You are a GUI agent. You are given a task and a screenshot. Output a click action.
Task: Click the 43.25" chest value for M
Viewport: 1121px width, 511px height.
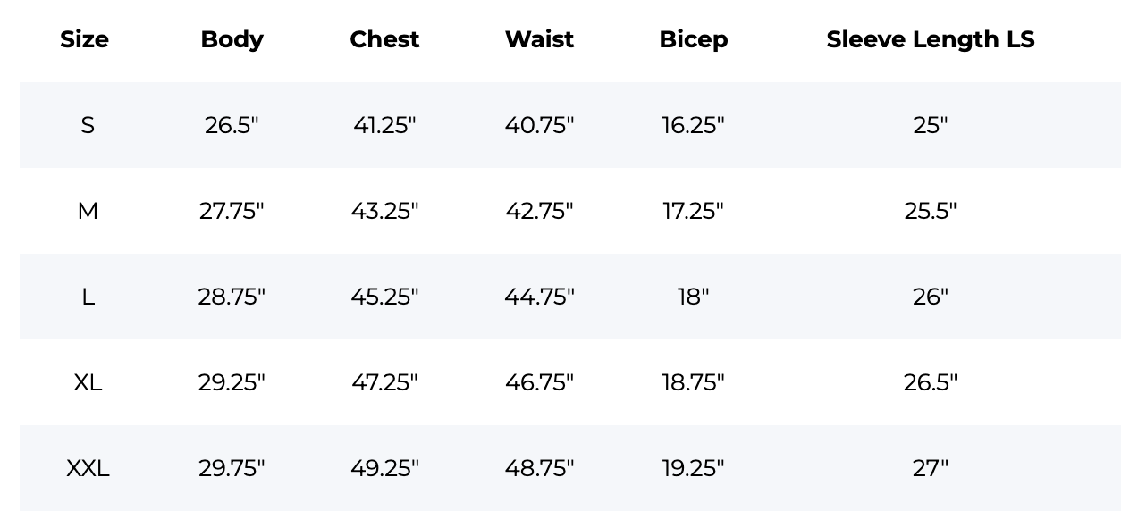pyautogui.click(x=384, y=211)
